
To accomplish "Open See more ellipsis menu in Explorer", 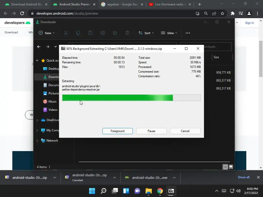I will (188, 33).
